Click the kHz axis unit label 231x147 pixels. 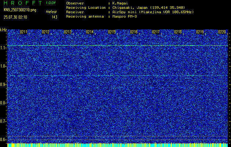[x=3, y=30]
